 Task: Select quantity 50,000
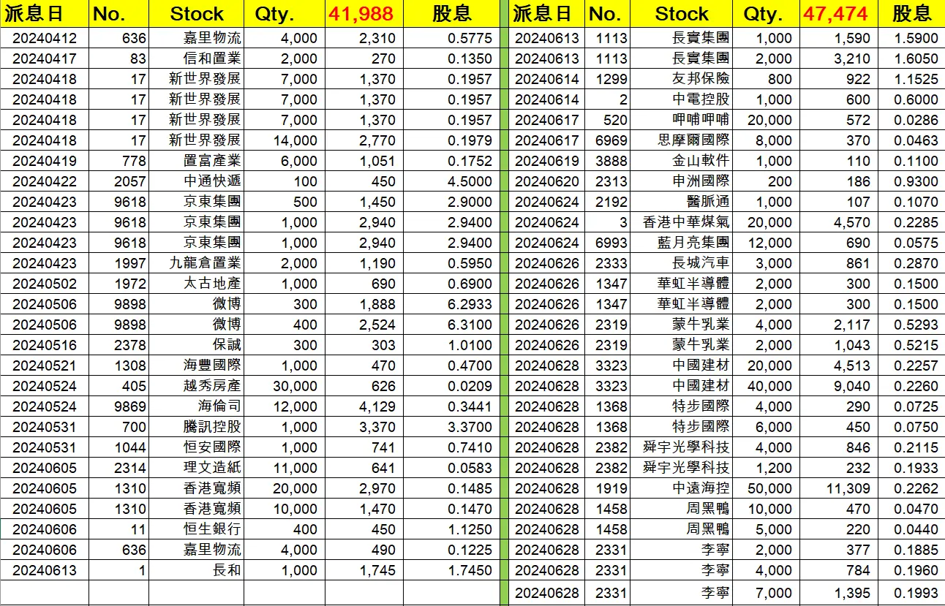click(x=765, y=488)
